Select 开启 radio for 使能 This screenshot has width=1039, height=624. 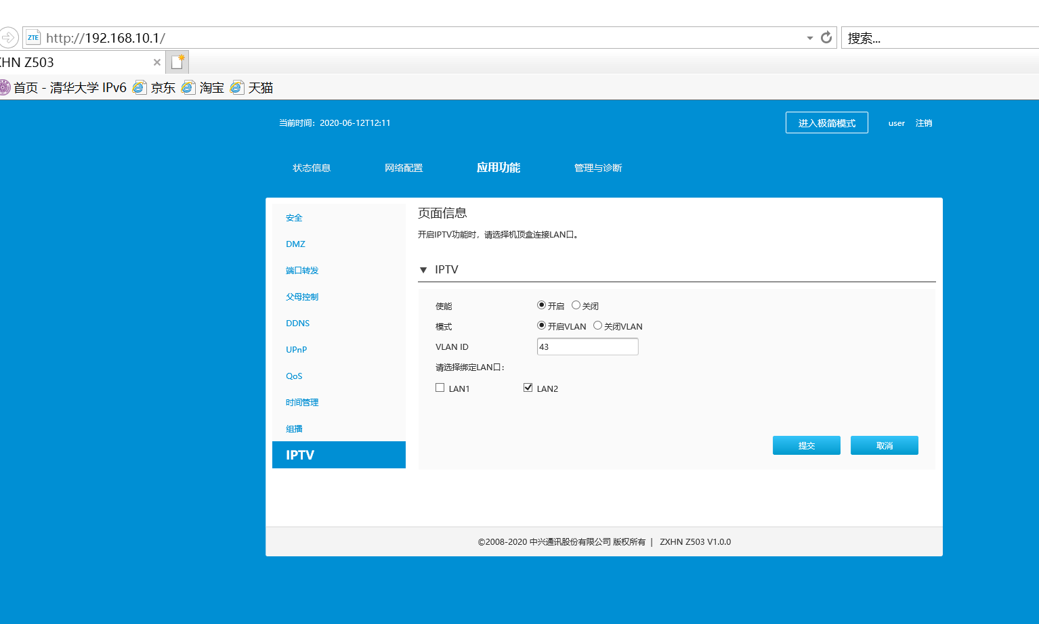tap(541, 305)
